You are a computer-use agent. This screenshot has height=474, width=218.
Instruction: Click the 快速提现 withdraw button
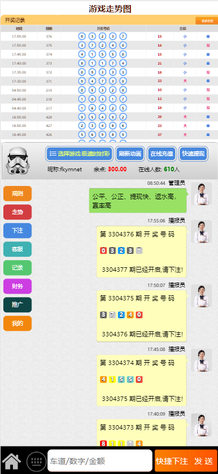pos(193,153)
